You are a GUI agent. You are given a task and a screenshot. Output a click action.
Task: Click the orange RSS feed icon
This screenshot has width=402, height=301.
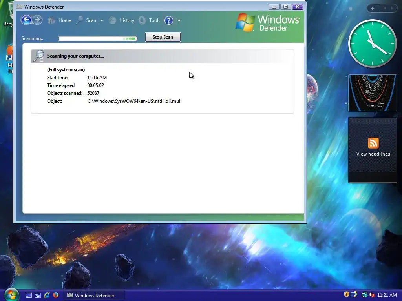[x=373, y=143]
